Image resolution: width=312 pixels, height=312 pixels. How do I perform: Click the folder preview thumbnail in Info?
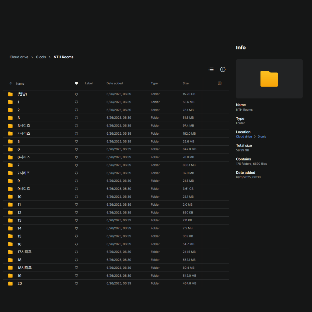click(269, 79)
